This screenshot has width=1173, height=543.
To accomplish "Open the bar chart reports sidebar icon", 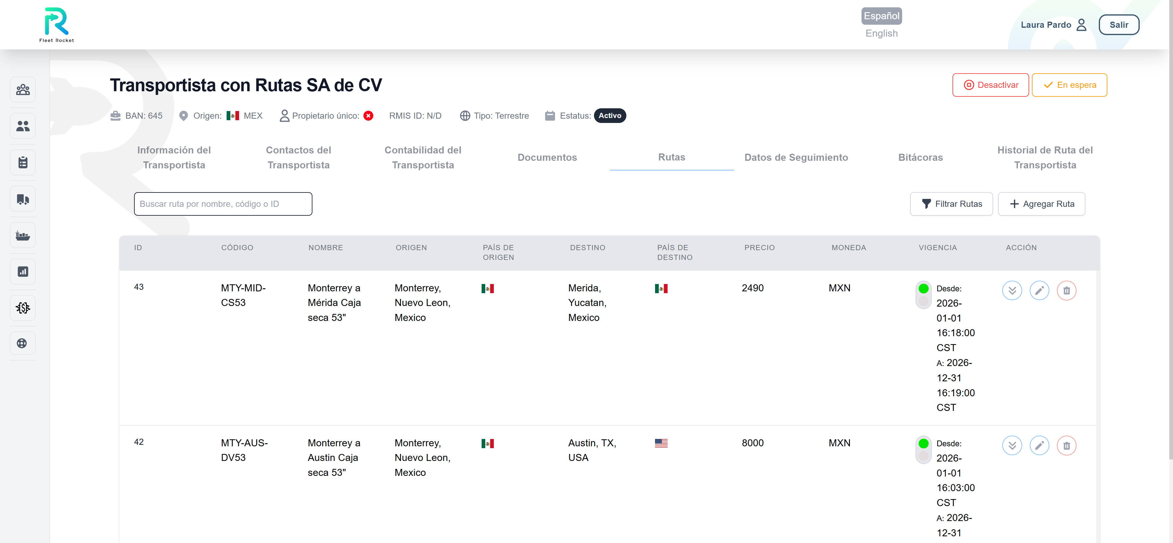I will (23, 271).
